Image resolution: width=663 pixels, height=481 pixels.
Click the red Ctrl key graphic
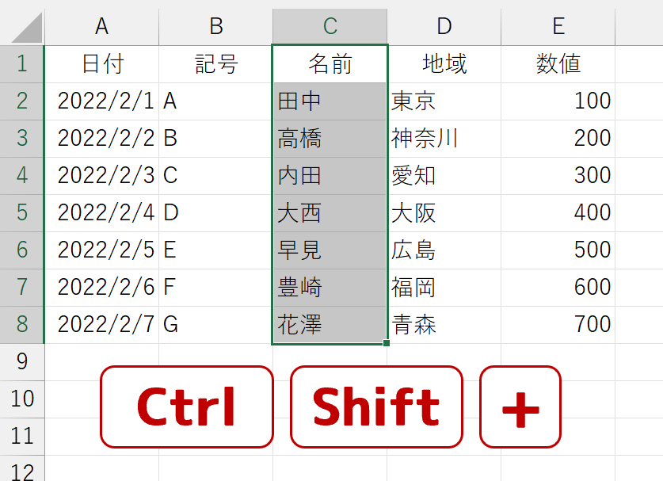coord(186,407)
